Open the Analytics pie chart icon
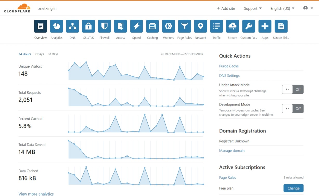Screen dimensions: 319x196 tap(57, 26)
